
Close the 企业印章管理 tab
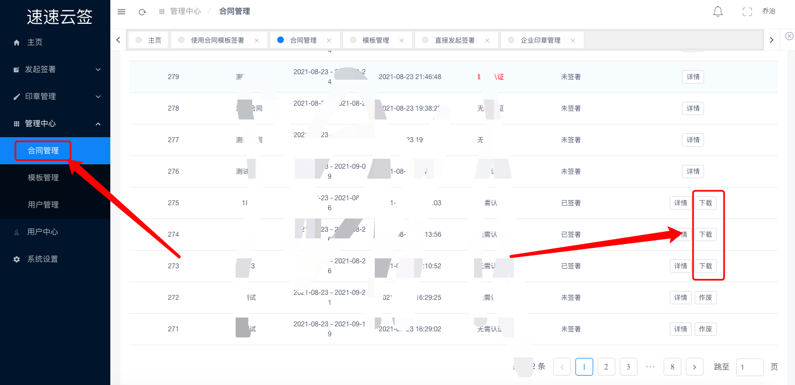click(573, 40)
